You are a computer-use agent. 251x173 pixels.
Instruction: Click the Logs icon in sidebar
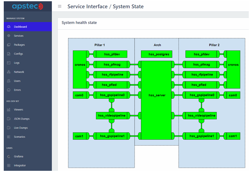[8, 63]
